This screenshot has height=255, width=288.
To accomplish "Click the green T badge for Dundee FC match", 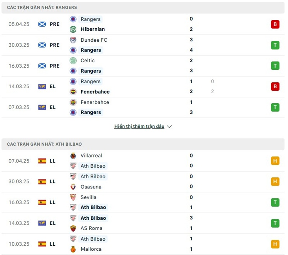I will click(x=275, y=45).
